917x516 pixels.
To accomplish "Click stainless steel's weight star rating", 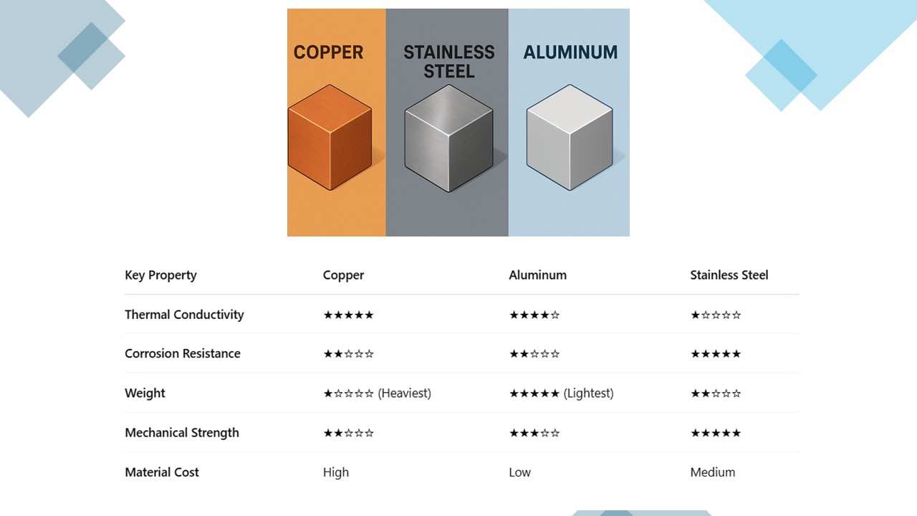I will tap(715, 393).
